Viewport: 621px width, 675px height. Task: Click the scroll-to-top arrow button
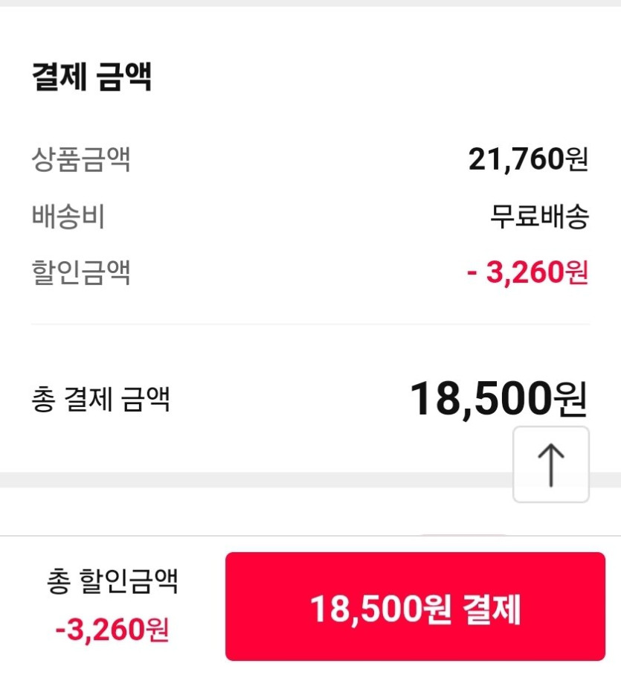click(x=550, y=464)
